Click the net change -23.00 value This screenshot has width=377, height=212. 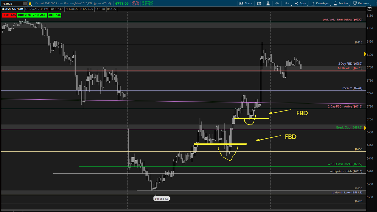point(136,2)
